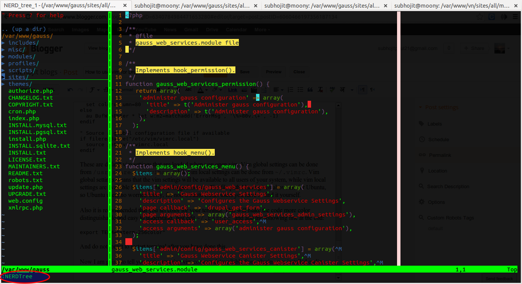Expand the profiles/ directory arrow
Image resolution: width=522 pixels, height=284 pixels.
click(x=3, y=63)
